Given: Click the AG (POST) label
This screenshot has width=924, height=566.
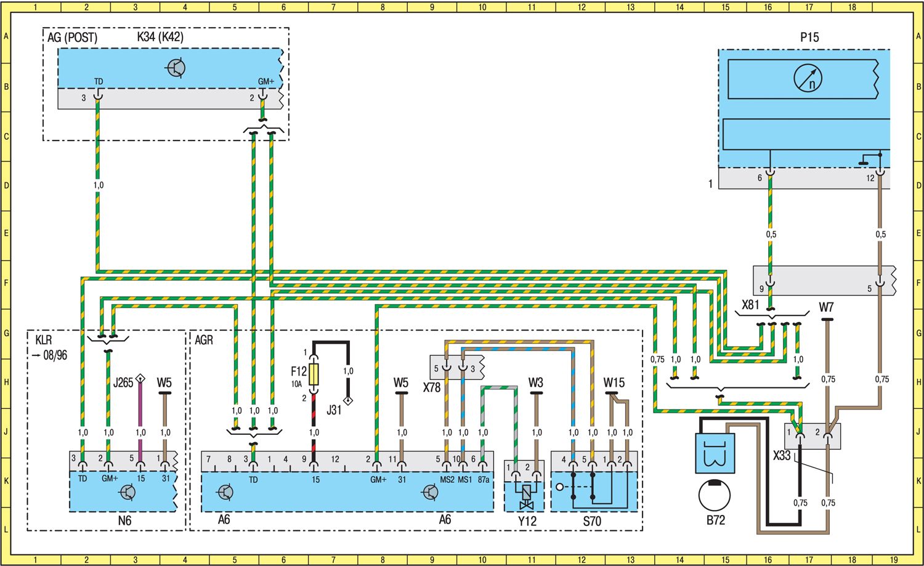Looking at the screenshot, I should [x=73, y=38].
